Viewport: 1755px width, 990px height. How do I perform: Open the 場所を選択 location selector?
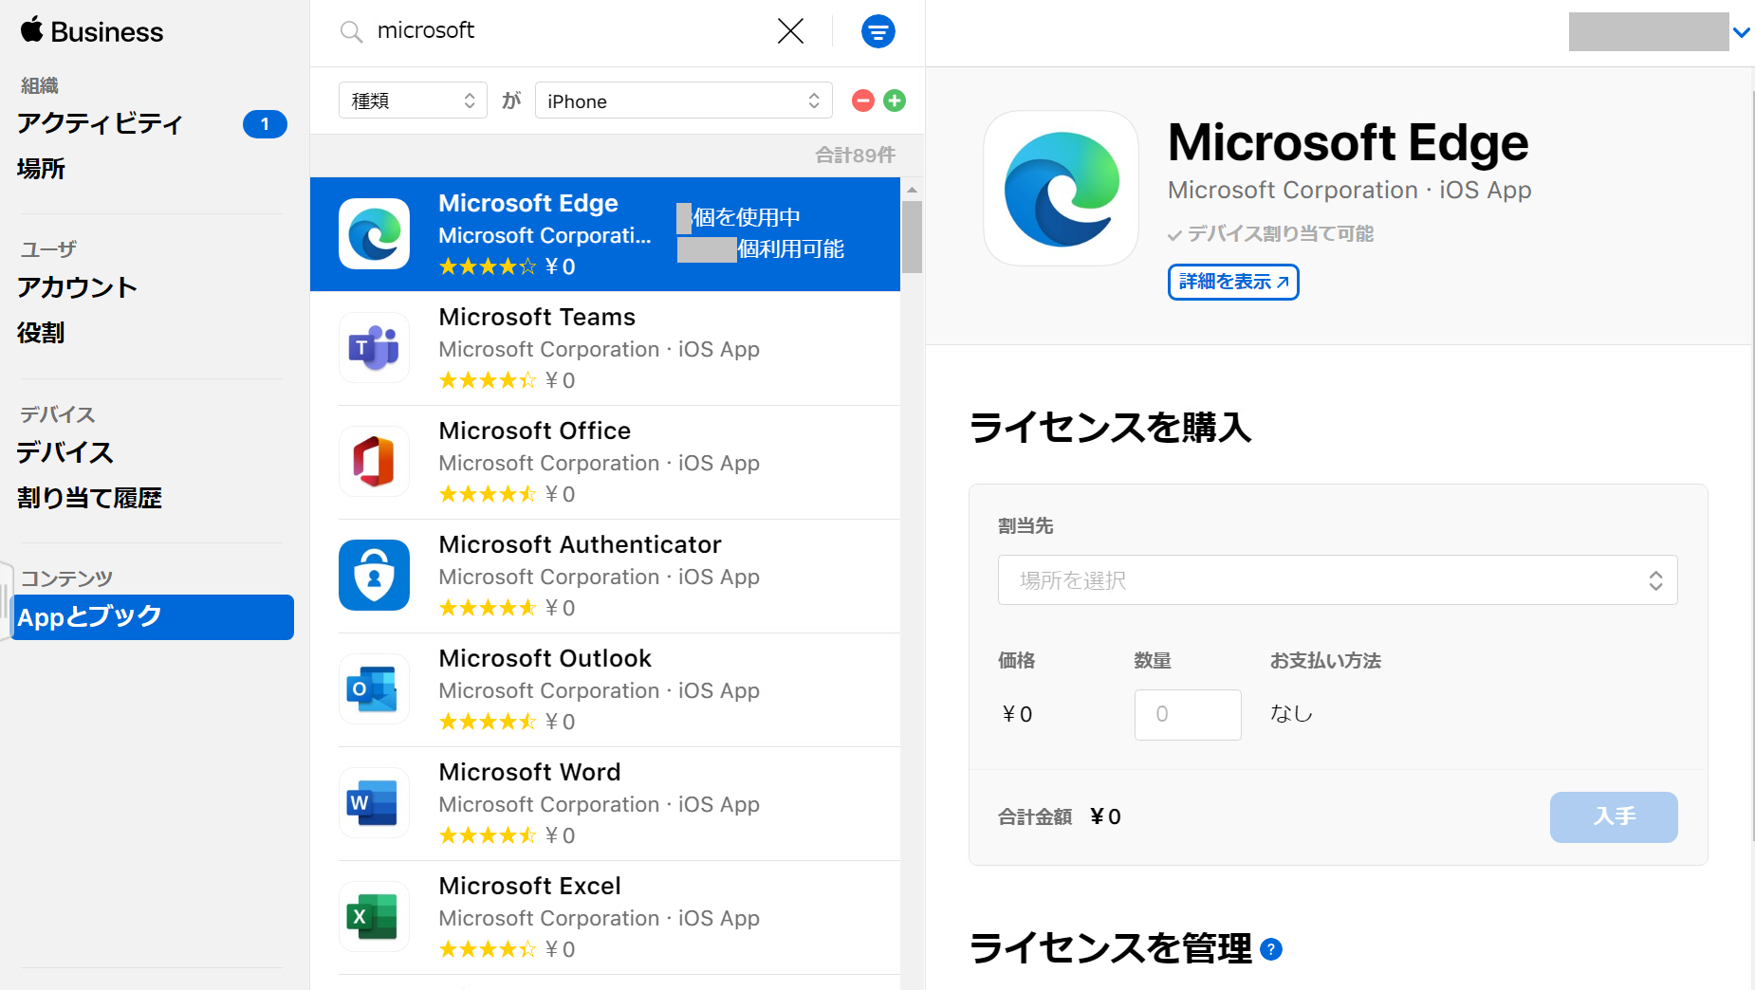click(1337, 579)
